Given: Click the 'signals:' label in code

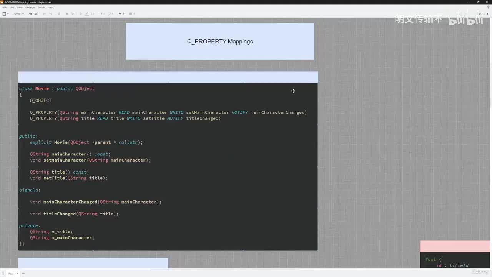Looking at the screenshot, I should [30, 190].
